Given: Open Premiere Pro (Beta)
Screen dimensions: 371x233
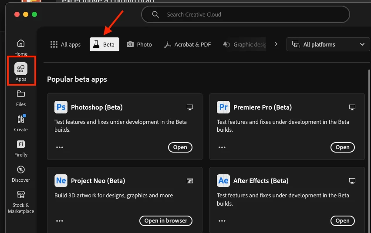Looking at the screenshot, I should click(x=342, y=147).
